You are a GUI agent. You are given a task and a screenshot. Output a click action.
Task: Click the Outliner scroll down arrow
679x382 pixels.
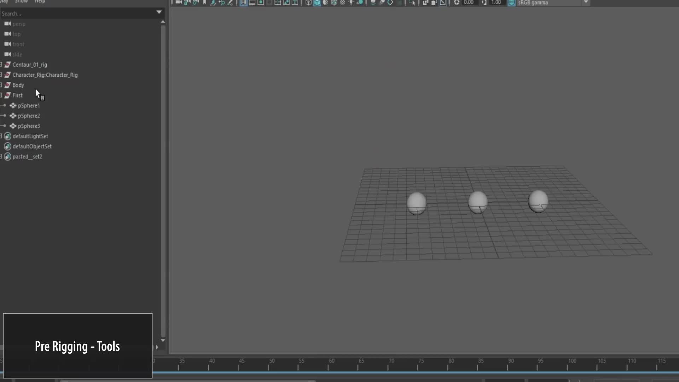tap(163, 340)
